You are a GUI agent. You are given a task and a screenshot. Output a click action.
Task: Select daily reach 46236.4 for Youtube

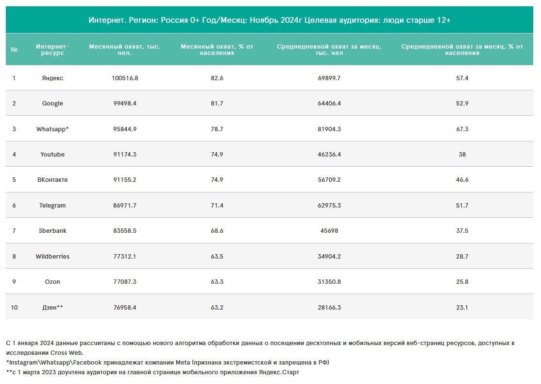(329, 155)
